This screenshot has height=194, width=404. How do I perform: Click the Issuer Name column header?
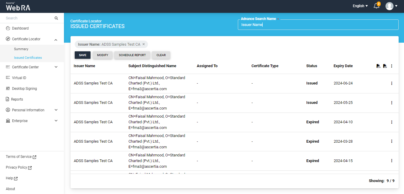click(85, 66)
